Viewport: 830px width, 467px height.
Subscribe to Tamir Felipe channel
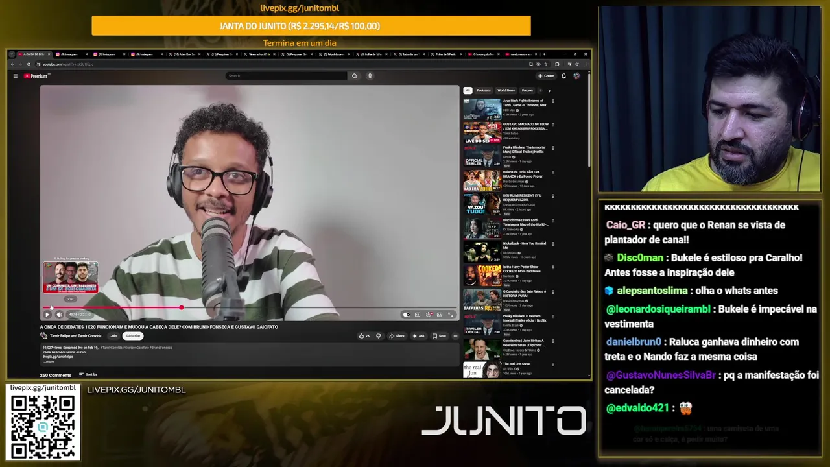coord(132,336)
